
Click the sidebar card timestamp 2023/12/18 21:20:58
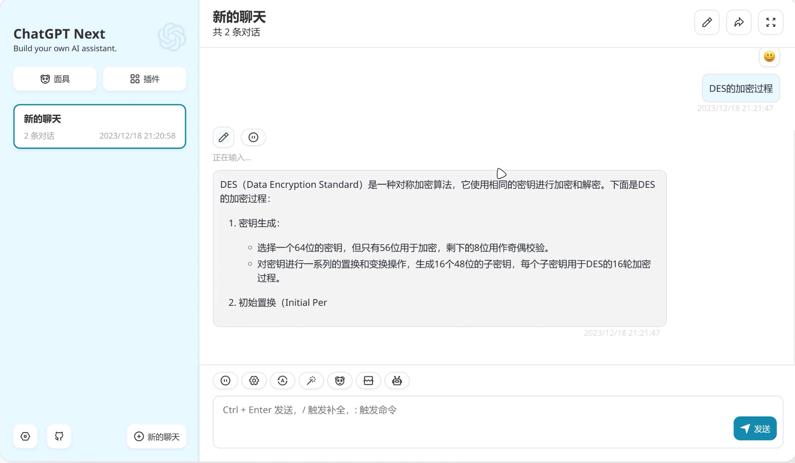137,136
